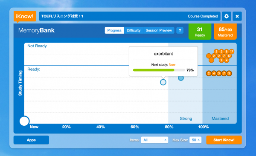Open the Session Preview tab
The width and height of the screenshot is (256, 156).
pos(159,31)
